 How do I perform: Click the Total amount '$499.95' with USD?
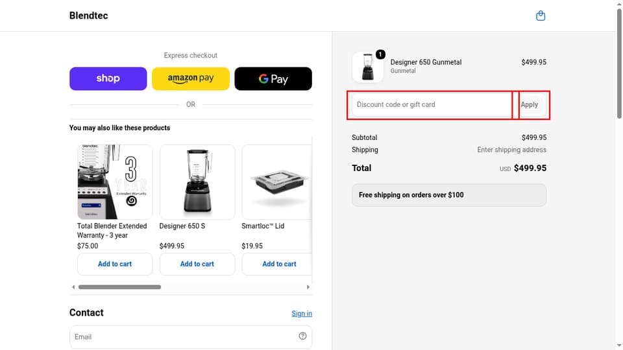pos(523,169)
